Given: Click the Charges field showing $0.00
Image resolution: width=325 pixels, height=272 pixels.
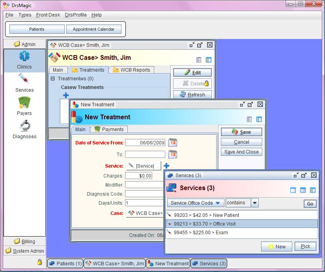Looking at the screenshot, I should (x=139, y=176).
